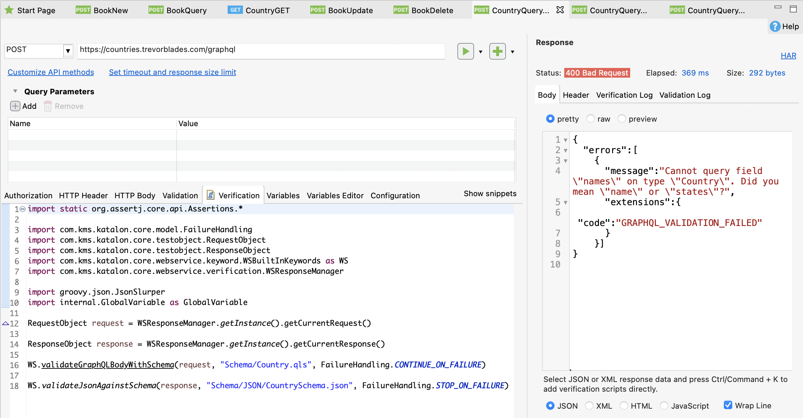
Task: Switch to the HTTP Body tab
Action: pyautogui.click(x=135, y=195)
